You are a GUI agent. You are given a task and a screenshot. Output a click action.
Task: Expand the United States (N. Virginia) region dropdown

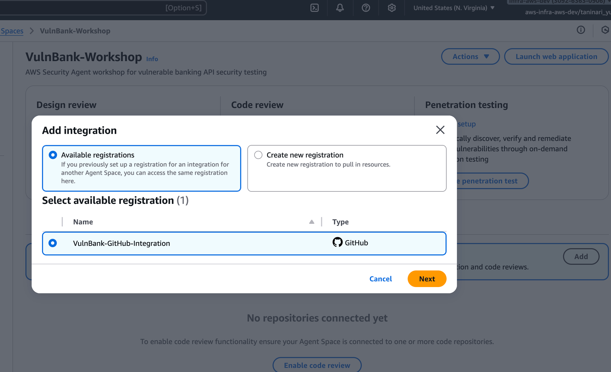click(x=454, y=8)
